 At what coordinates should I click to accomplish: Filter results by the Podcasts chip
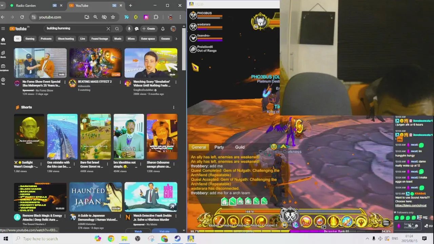[x=46, y=39]
